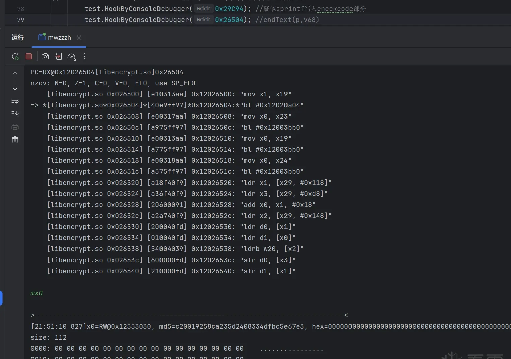Click the //endText(p,v68) comment

pos(287,20)
